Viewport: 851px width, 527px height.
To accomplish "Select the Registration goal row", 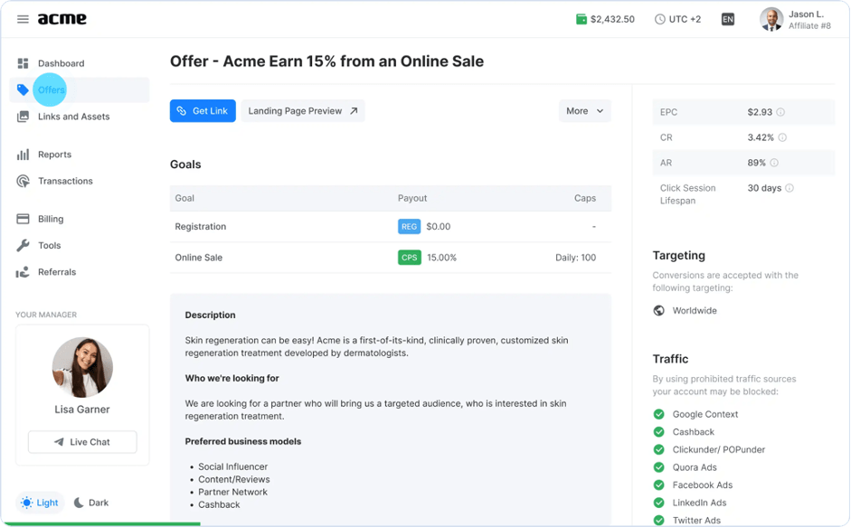I will point(391,227).
